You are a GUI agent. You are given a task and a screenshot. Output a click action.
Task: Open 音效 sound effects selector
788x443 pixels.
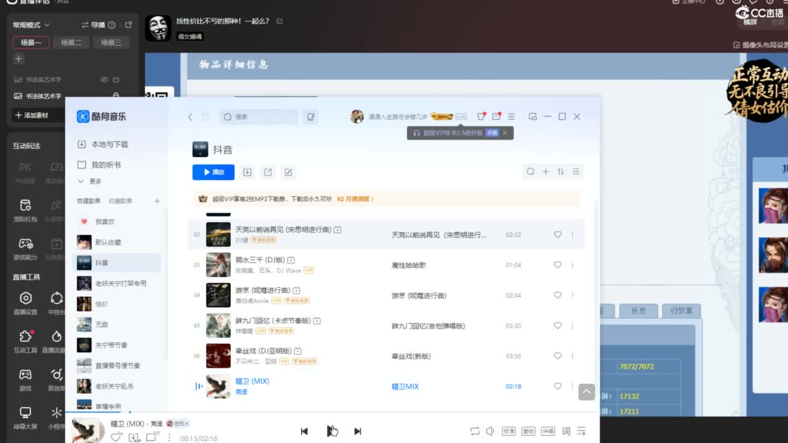(528, 431)
